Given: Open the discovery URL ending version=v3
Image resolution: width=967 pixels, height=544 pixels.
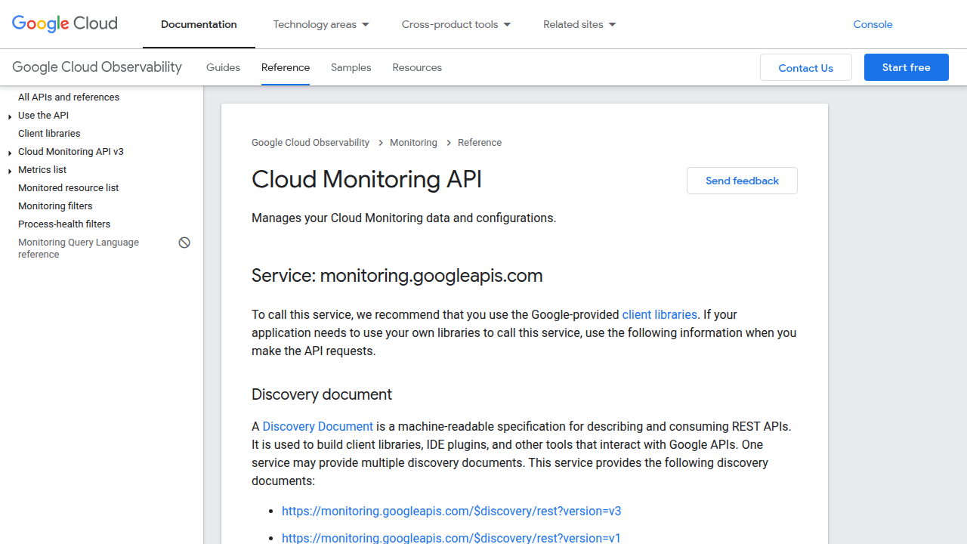Looking at the screenshot, I should point(452,511).
